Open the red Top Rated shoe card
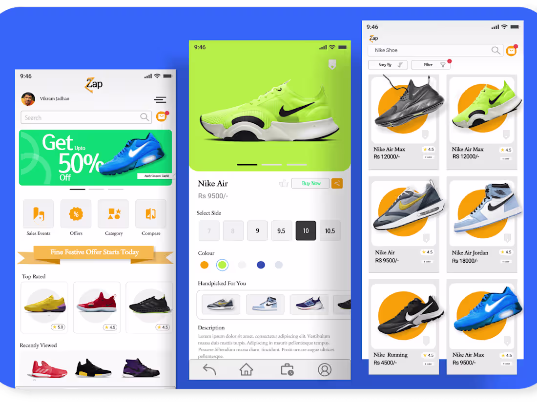 [97, 307]
